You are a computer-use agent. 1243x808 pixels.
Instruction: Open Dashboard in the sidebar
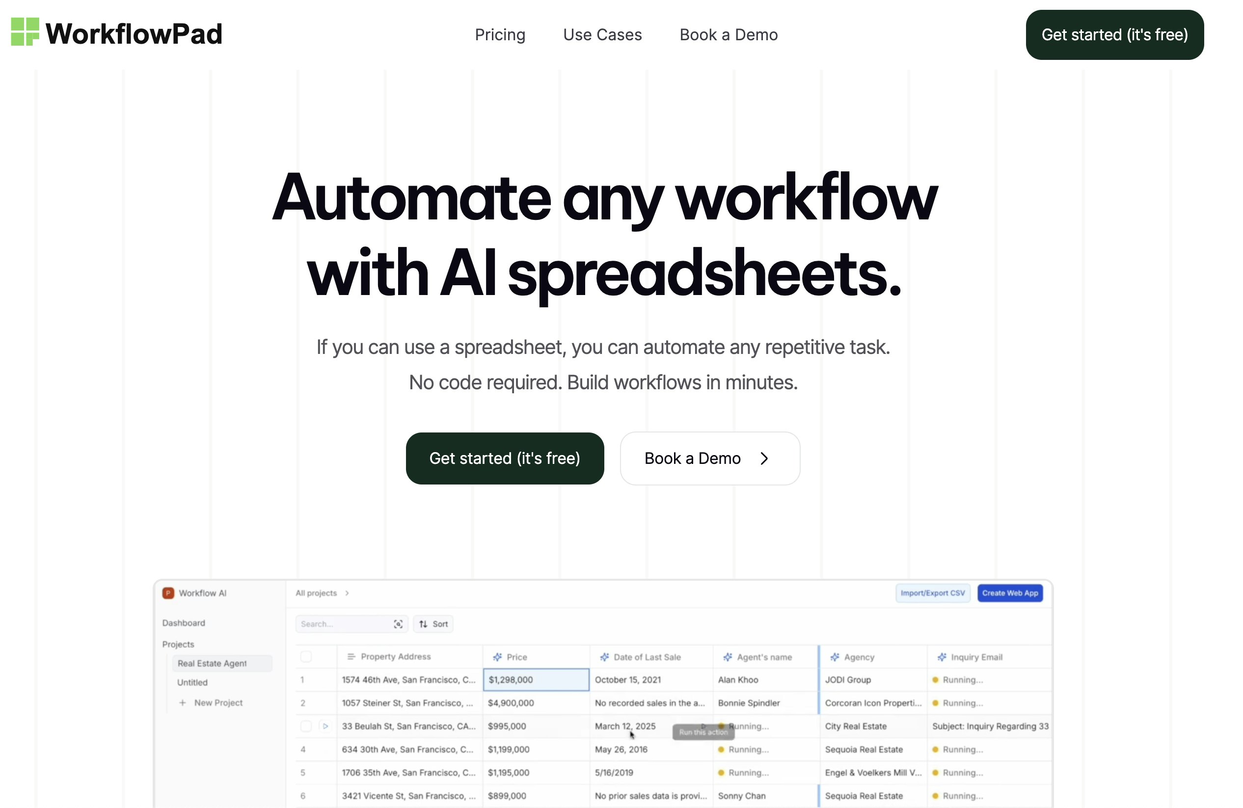pyautogui.click(x=184, y=622)
